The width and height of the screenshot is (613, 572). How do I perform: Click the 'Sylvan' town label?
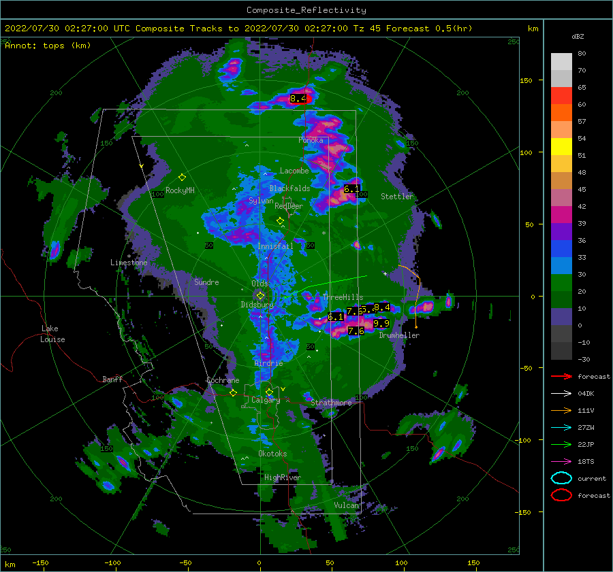[x=261, y=201]
